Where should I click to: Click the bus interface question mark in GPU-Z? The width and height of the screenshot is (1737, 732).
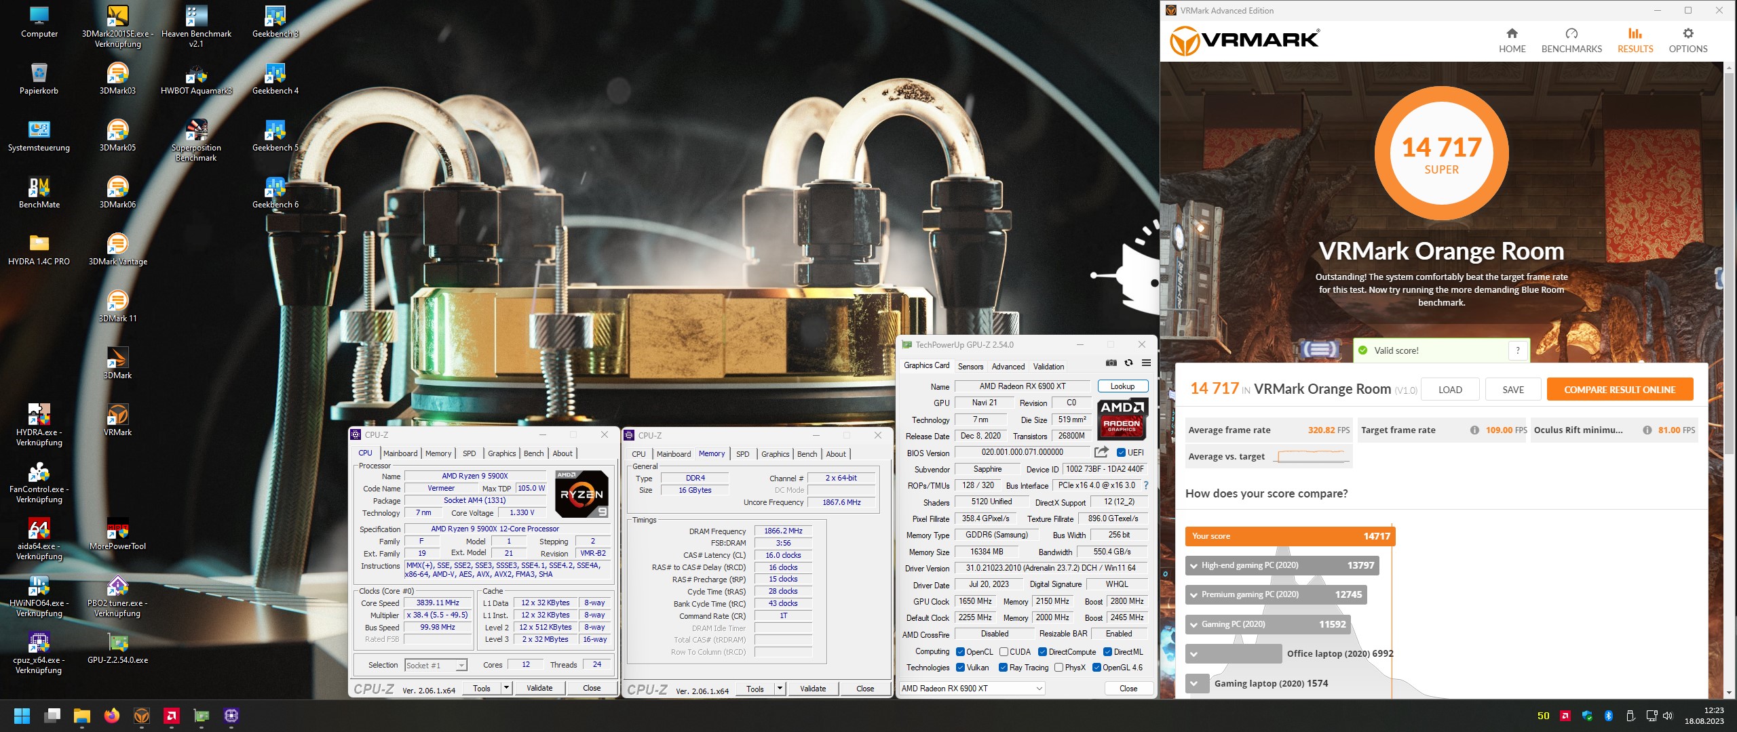click(x=1146, y=485)
